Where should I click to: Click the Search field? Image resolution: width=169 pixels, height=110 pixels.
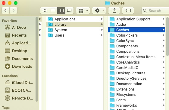click(155, 10)
